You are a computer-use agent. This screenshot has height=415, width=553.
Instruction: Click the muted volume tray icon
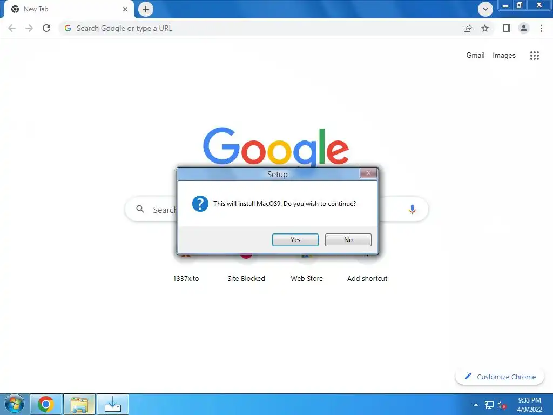click(x=502, y=405)
